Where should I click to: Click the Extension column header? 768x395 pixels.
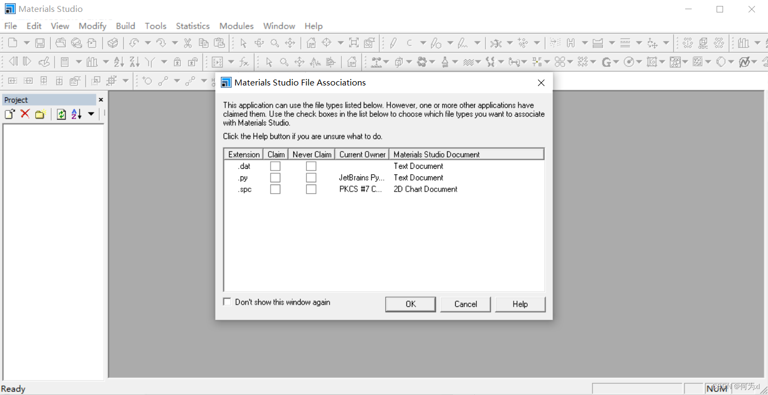click(x=244, y=154)
